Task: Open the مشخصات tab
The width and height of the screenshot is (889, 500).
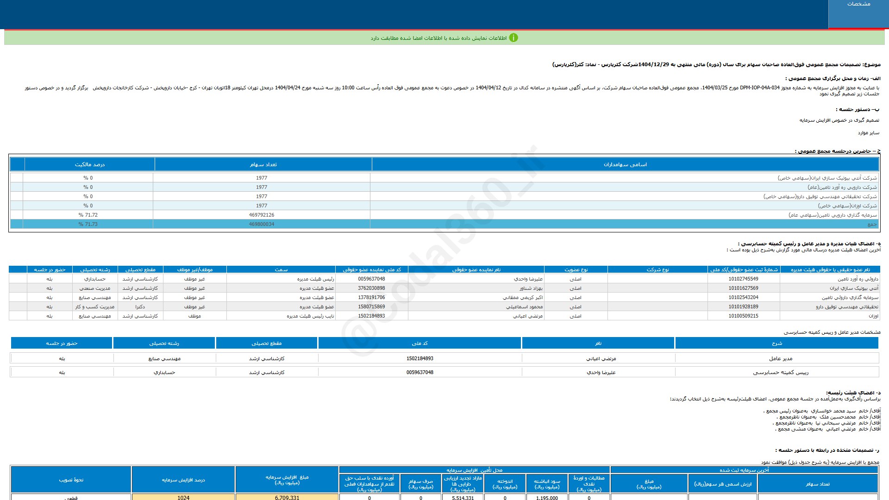Action: [x=858, y=14]
